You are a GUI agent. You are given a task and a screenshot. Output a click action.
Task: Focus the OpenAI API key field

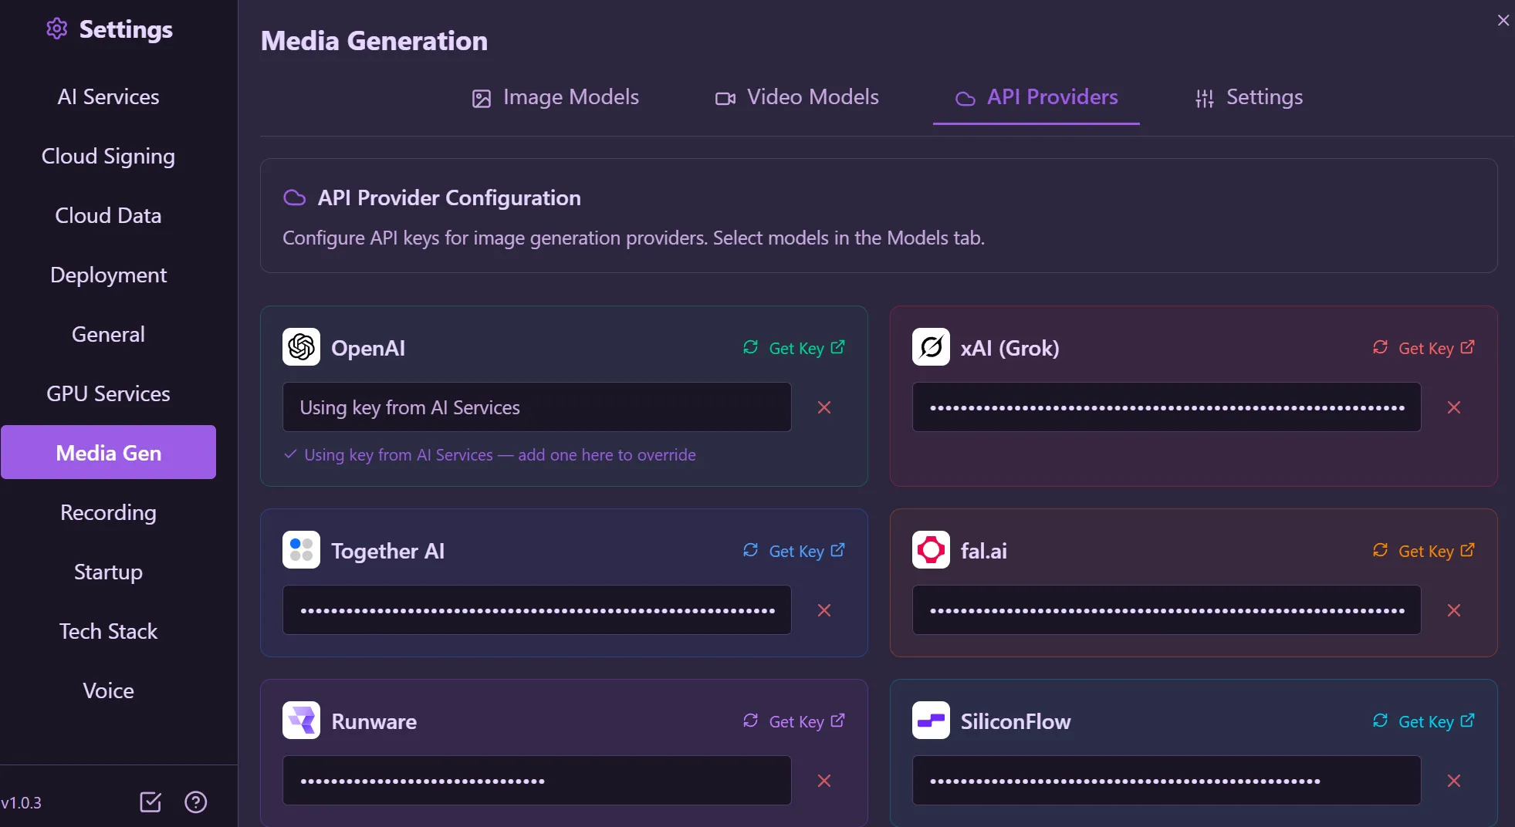coord(537,407)
